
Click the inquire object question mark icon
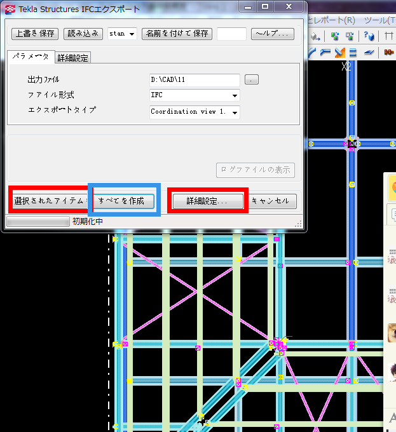click(x=369, y=36)
